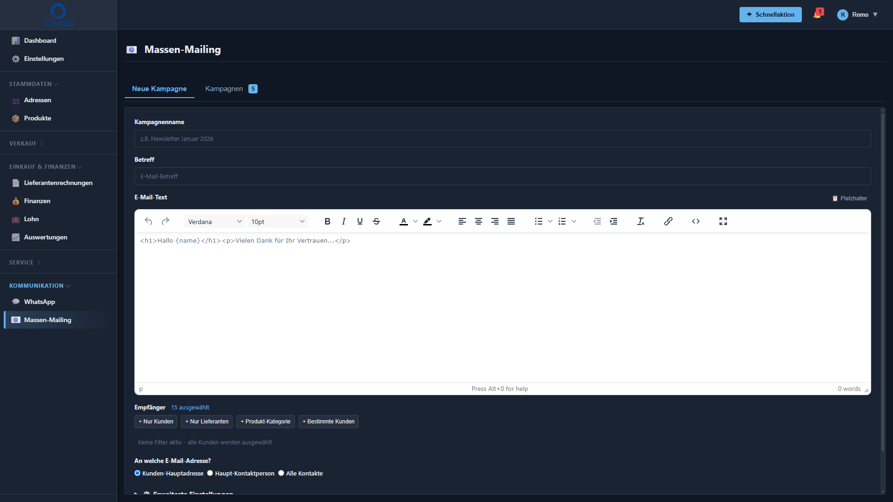Image resolution: width=893 pixels, height=502 pixels.
Task: Insert a bullet list
Action: (539, 221)
